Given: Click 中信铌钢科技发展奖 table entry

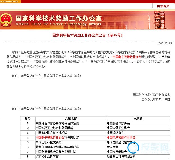Looking at the screenshot, I should click(49, 142).
